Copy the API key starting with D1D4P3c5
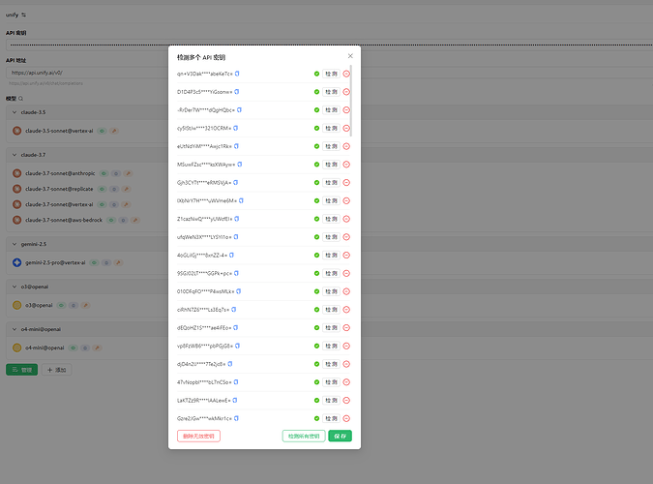653x484 pixels. pos(237,92)
